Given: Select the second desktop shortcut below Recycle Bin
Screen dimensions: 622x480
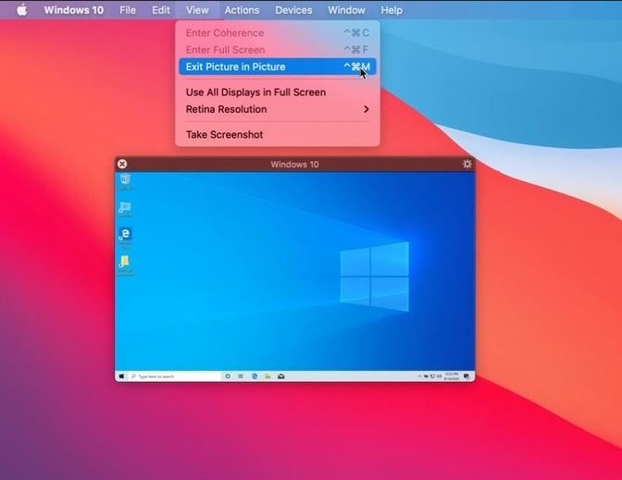Looking at the screenshot, I should click(125, 209).
